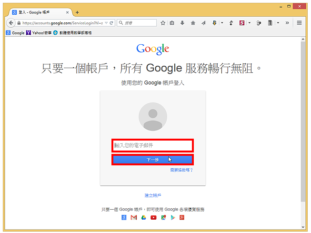The height and width of the screenshot is (233, 311).
Task: Go to the home page via house icon
Action: 193,23
